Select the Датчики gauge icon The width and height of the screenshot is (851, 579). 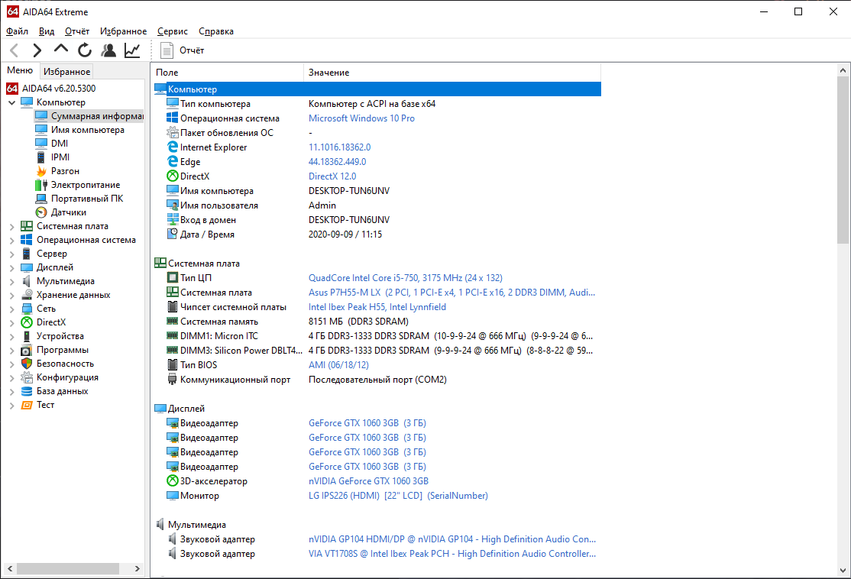coord(41,212)
